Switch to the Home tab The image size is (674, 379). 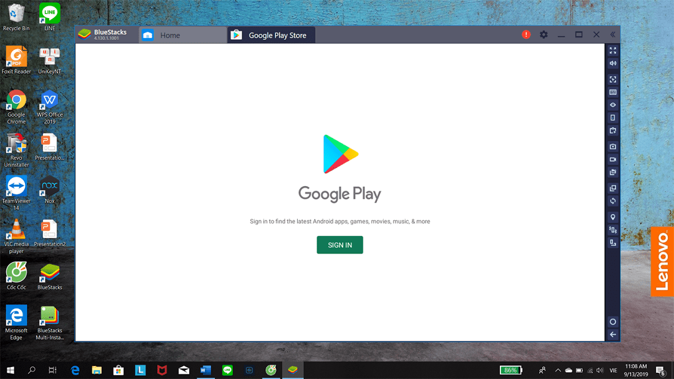[182, 36]
